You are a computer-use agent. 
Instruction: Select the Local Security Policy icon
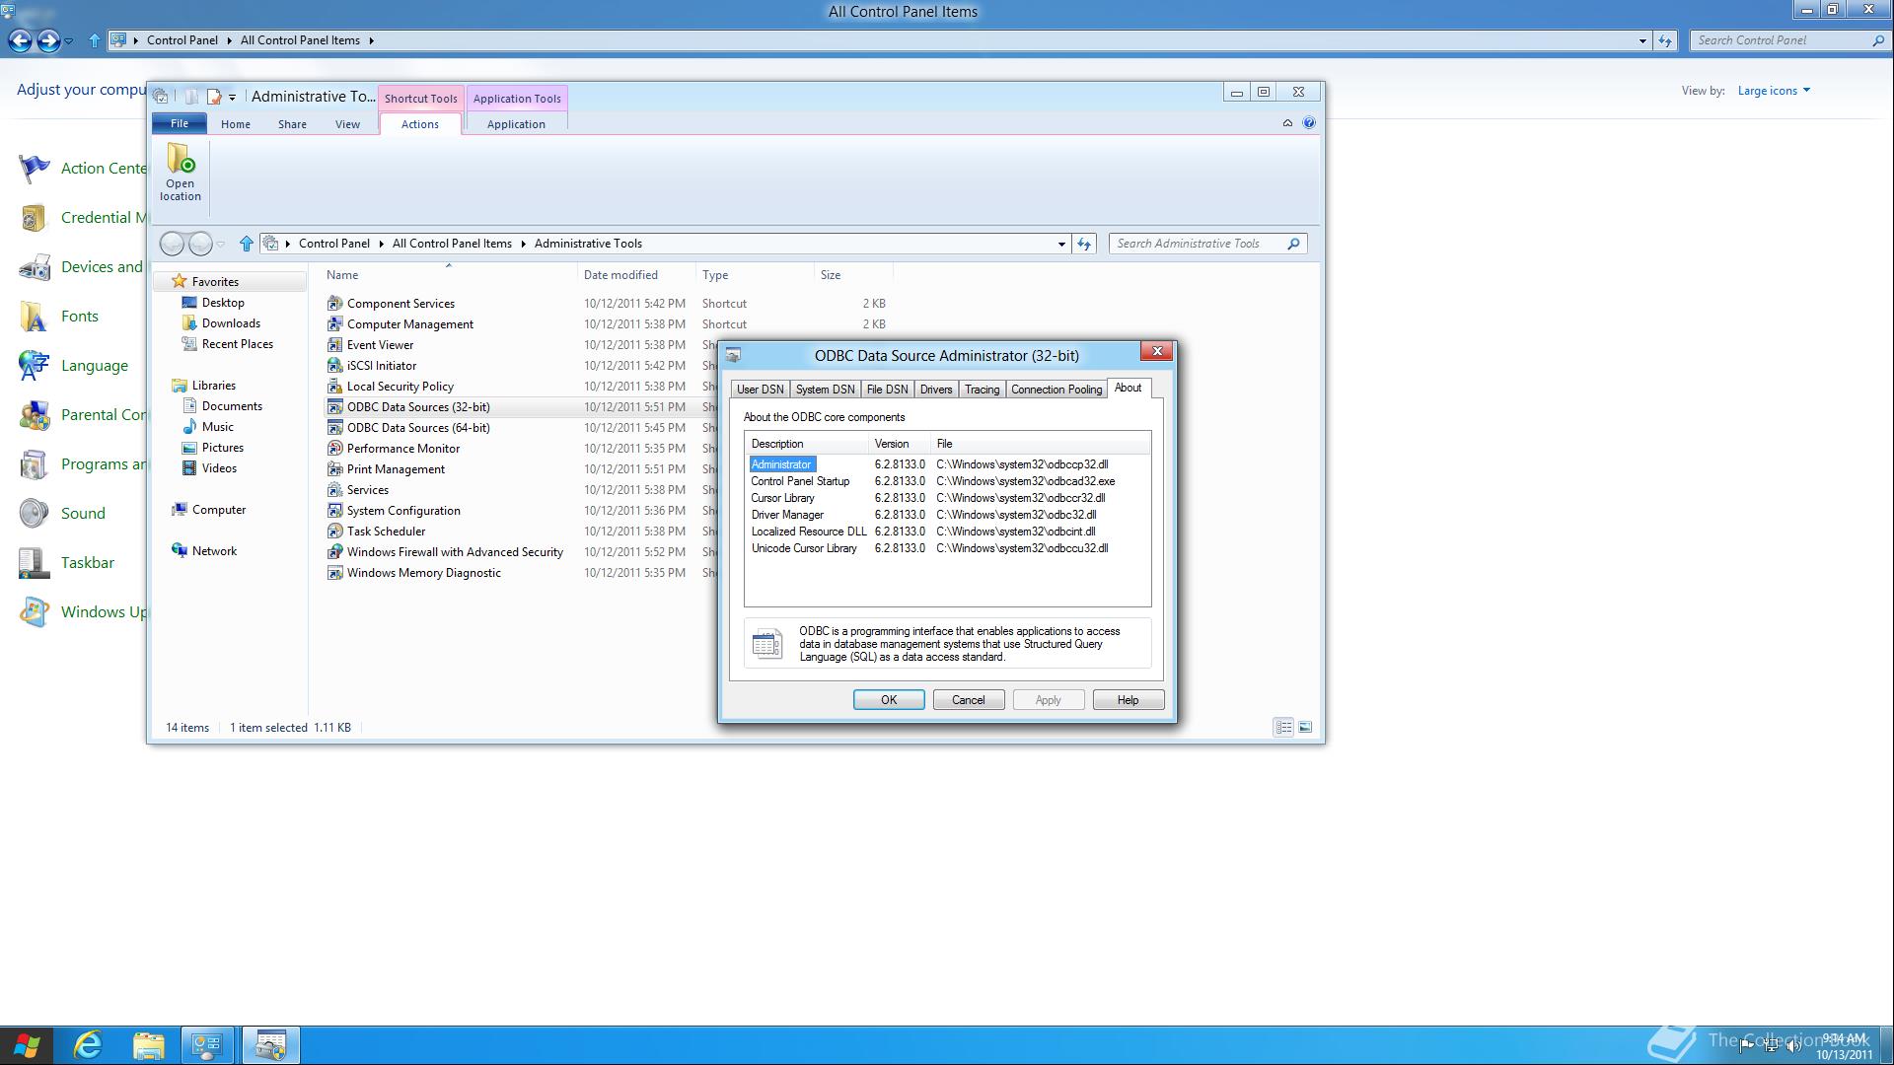tap(335, 387)
